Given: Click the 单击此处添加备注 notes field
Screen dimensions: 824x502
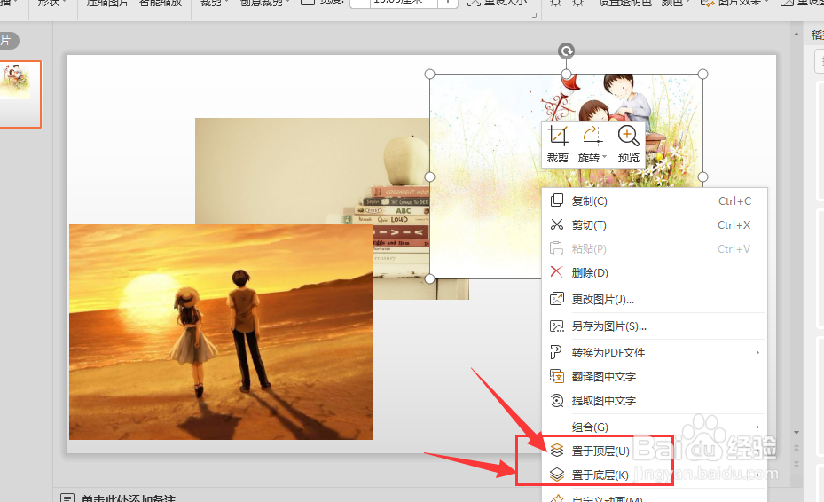Looking at the screenshot, I should [129, 498].
